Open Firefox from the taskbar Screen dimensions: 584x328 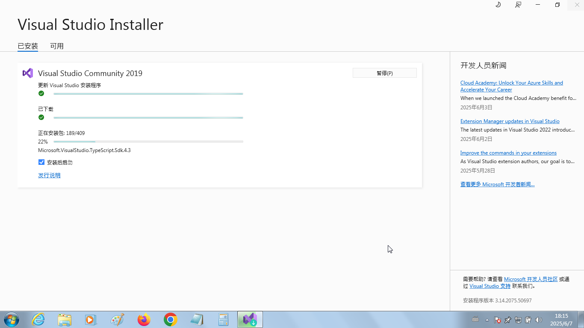click(144, 319)
